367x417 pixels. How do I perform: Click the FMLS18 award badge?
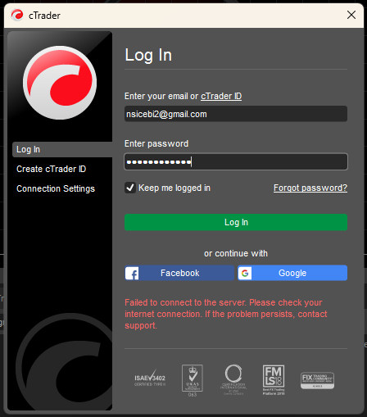[274, 379]
